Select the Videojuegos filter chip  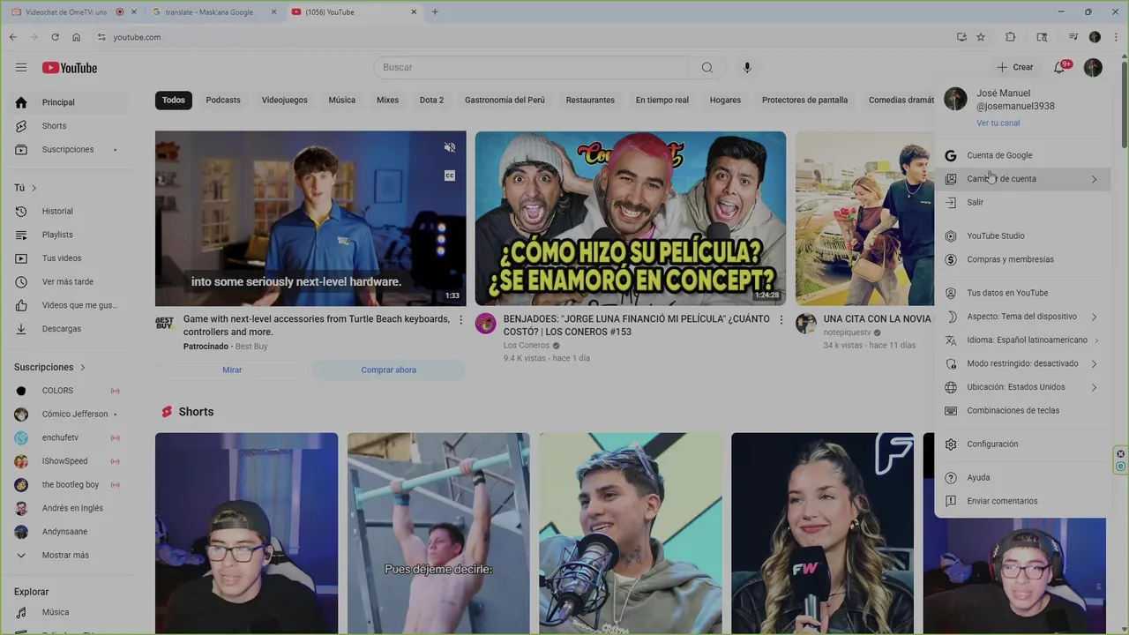(x=284, y=100)
